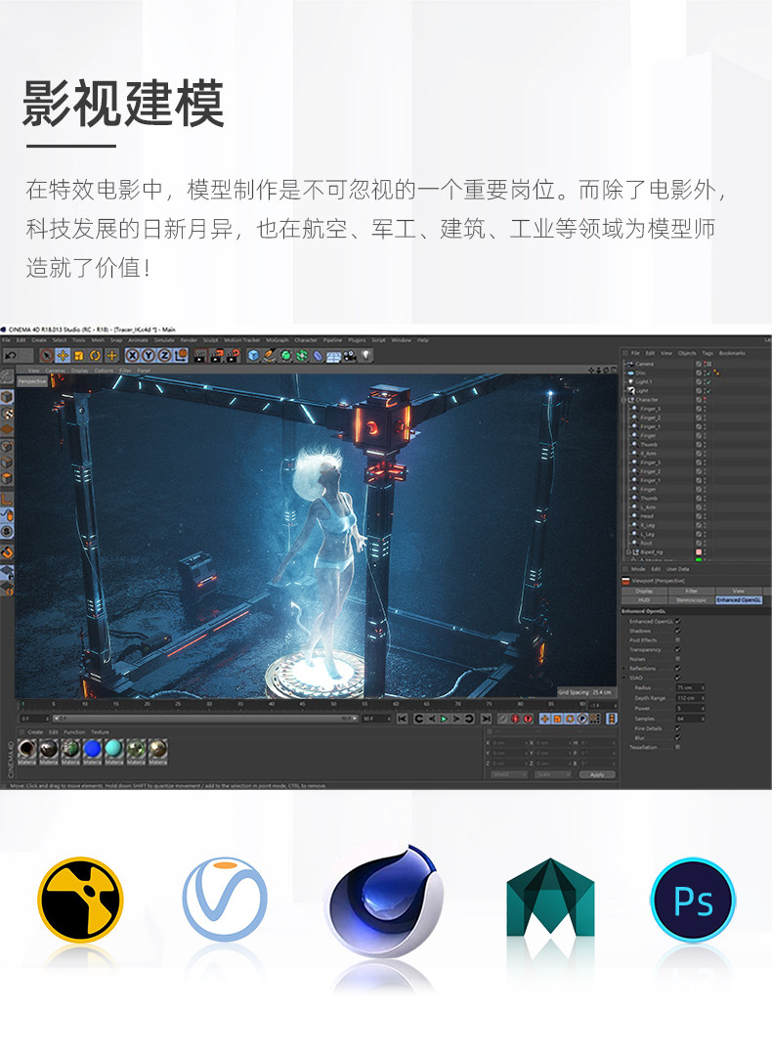Click the Render View clapperboard icon

tap(200, 356)
